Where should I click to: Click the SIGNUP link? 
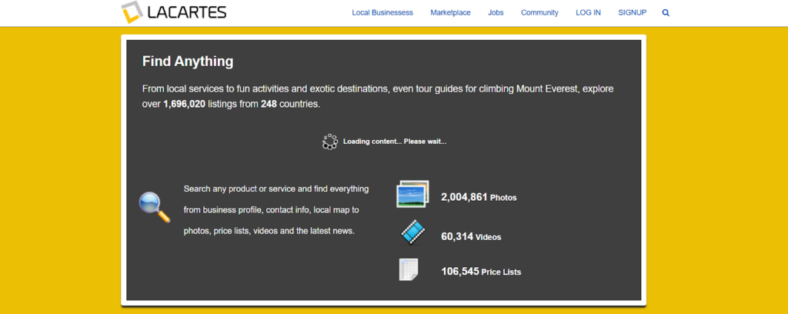[x=633, y=12]
